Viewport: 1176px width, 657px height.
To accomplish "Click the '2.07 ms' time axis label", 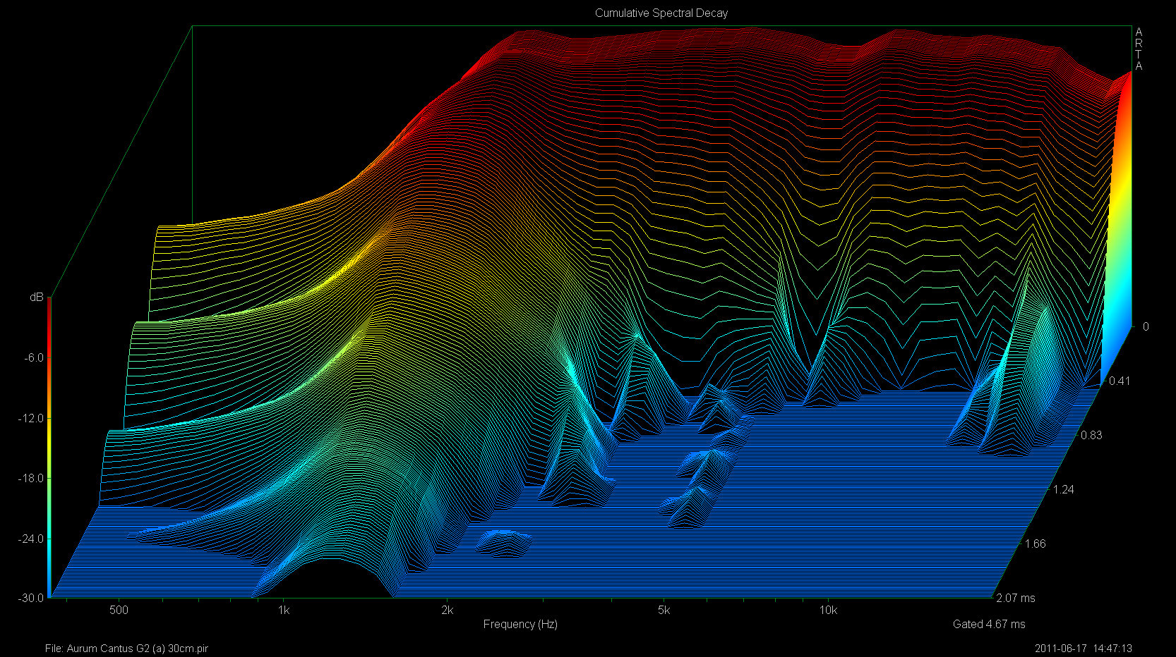I will (x=1016, y=598).
